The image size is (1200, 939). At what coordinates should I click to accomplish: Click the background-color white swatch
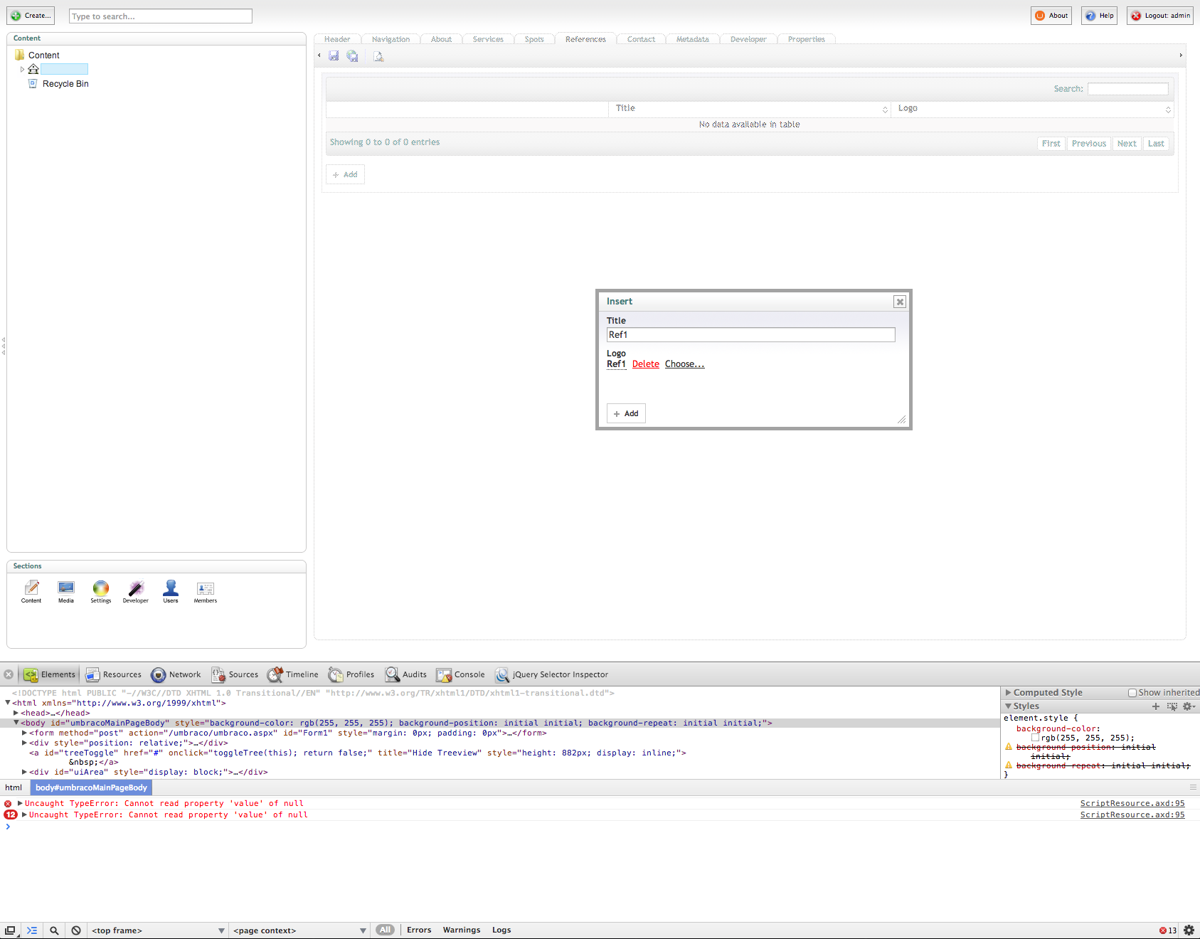click(1036, 738)
